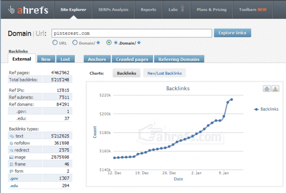Toggle the Backlinks legend series marker
Screen dimensions: 286x193
256,109
